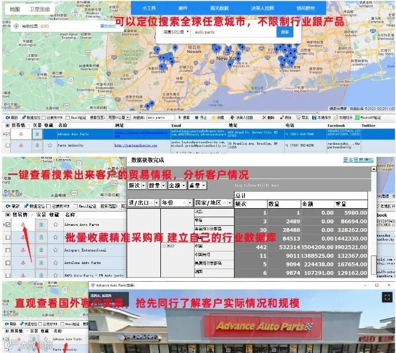Open the 海关数据 tab
The height and width of the screenshot is (353, 396).
[219, 8]
